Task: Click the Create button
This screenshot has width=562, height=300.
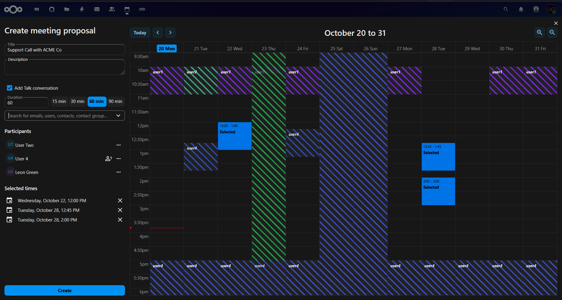Action: coord(65,290)
